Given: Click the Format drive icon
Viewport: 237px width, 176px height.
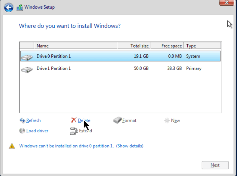Looking at the screenshot, I should point(117,120).
